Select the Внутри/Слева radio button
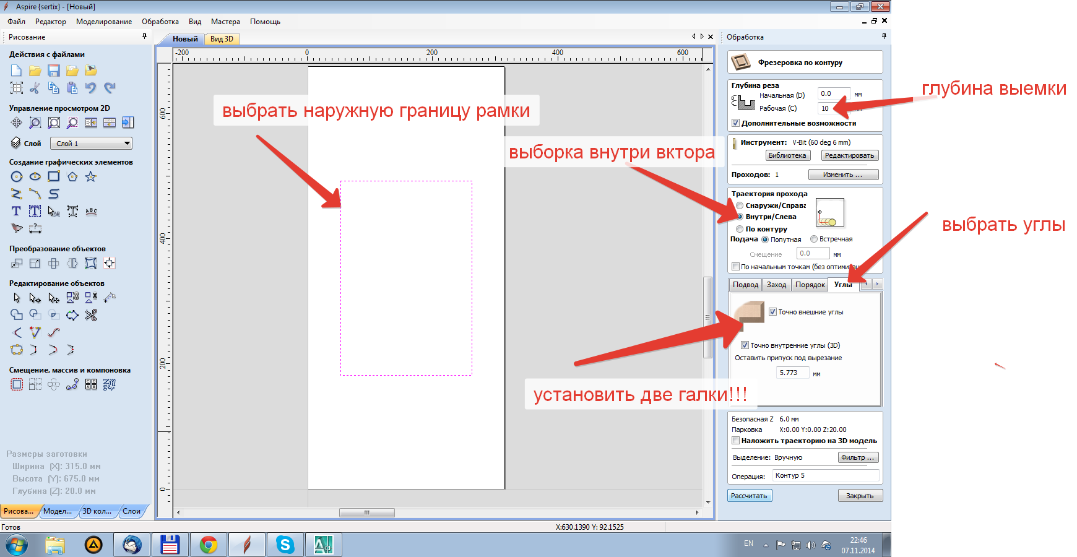The width and height of the screenshot is (1077, 557). tap(740, 217)
